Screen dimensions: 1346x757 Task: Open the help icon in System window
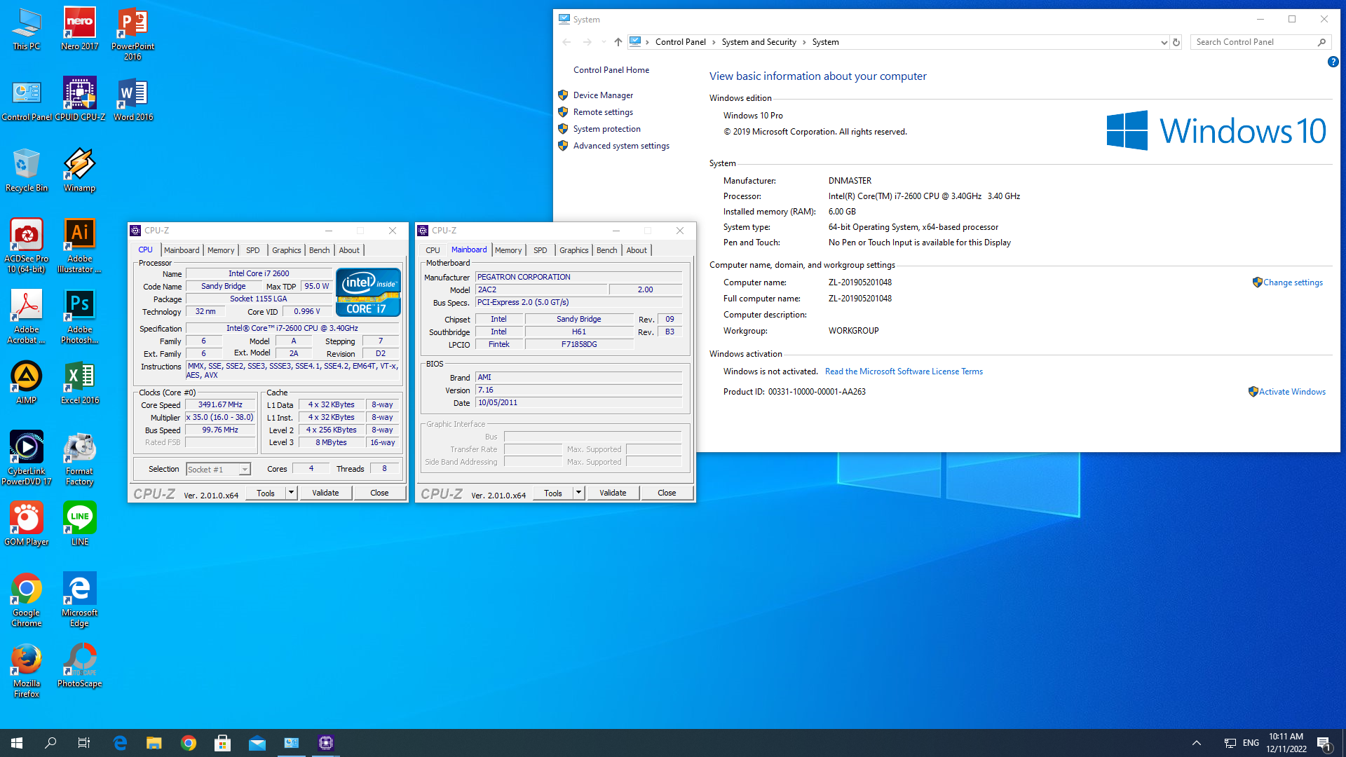click(x=1333, y=62)
